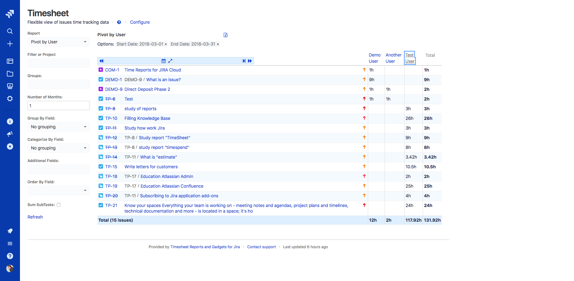This screenshot has height=281, width=574.
Task: Go to previous period with double-left arrow
Action: [x=101, y=61]
